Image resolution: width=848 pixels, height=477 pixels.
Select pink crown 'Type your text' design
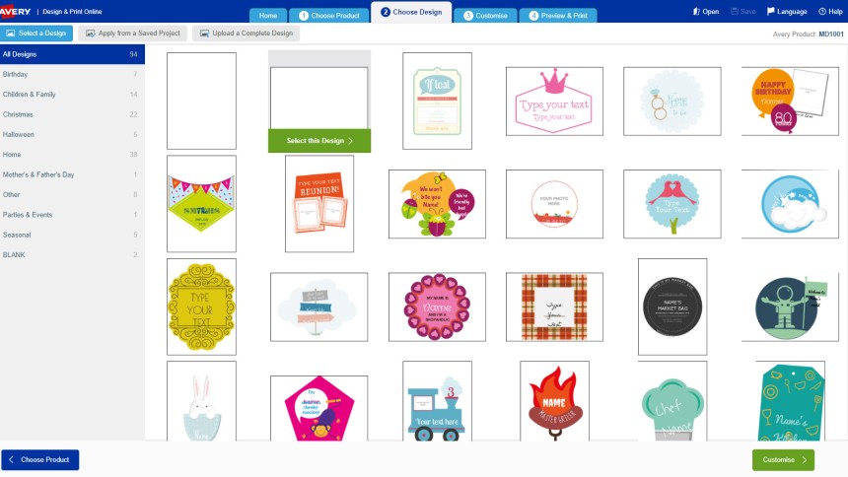click(554, 102)
